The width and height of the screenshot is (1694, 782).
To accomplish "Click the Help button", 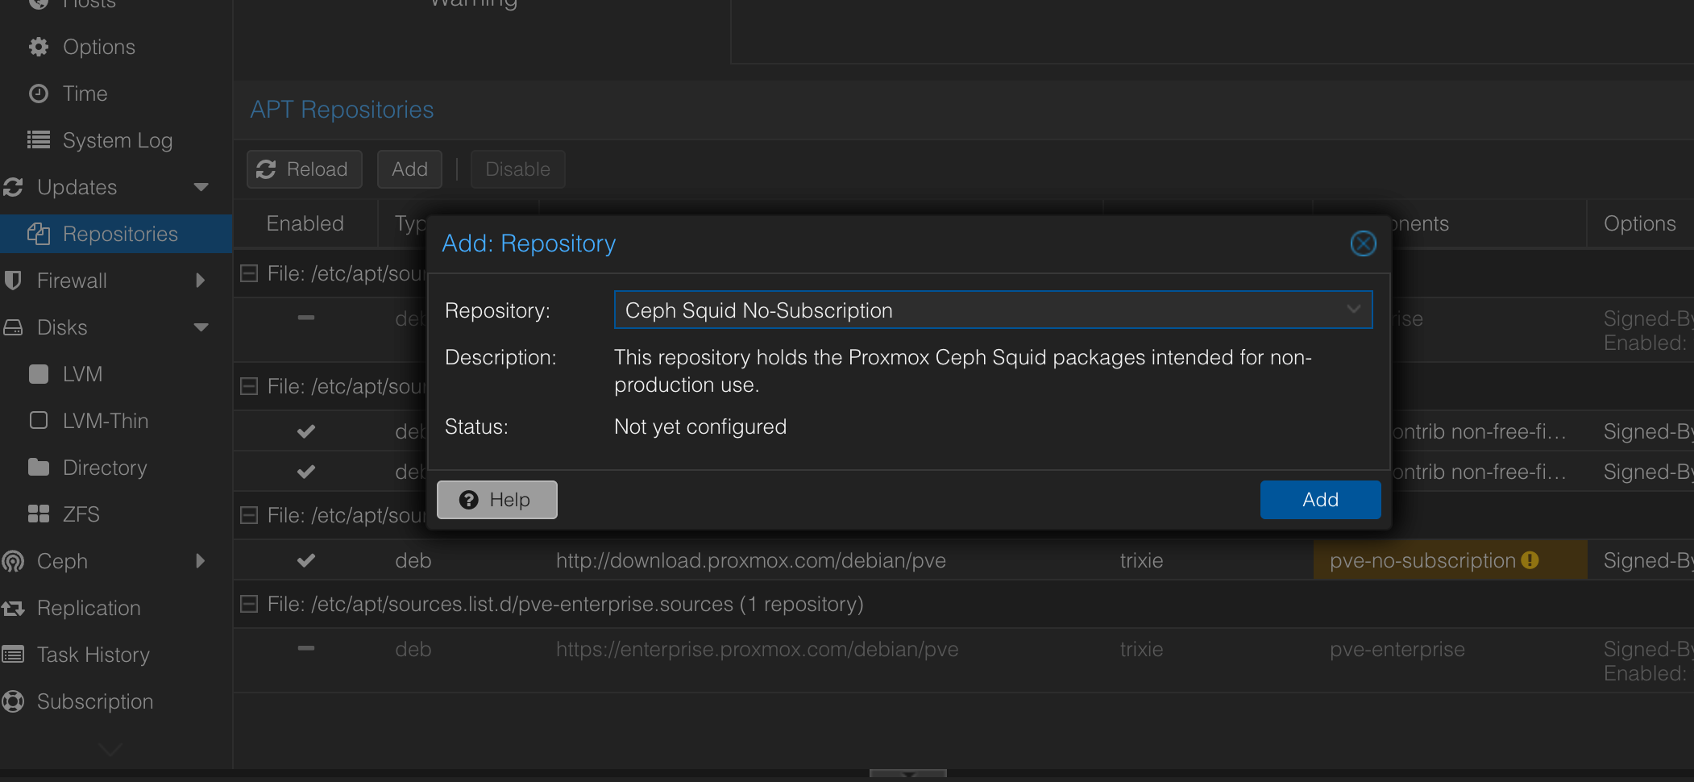I will pos(496,499).
